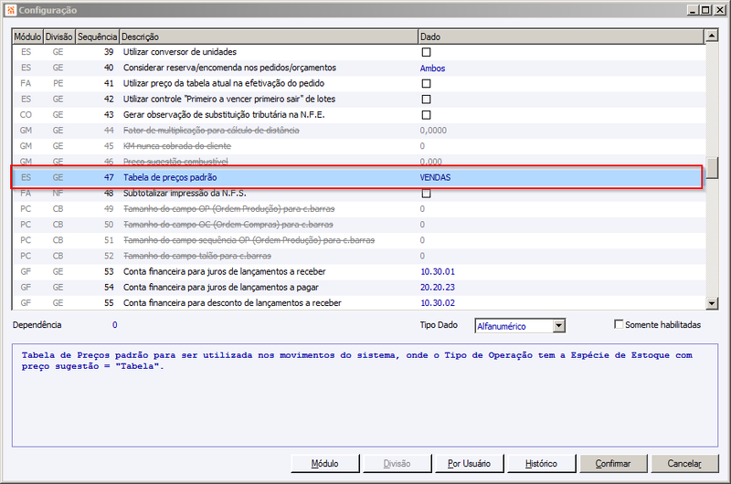Click the 'VENDAS' data value
This screenshot has width=731, height=484.
[x=435, y=177]
